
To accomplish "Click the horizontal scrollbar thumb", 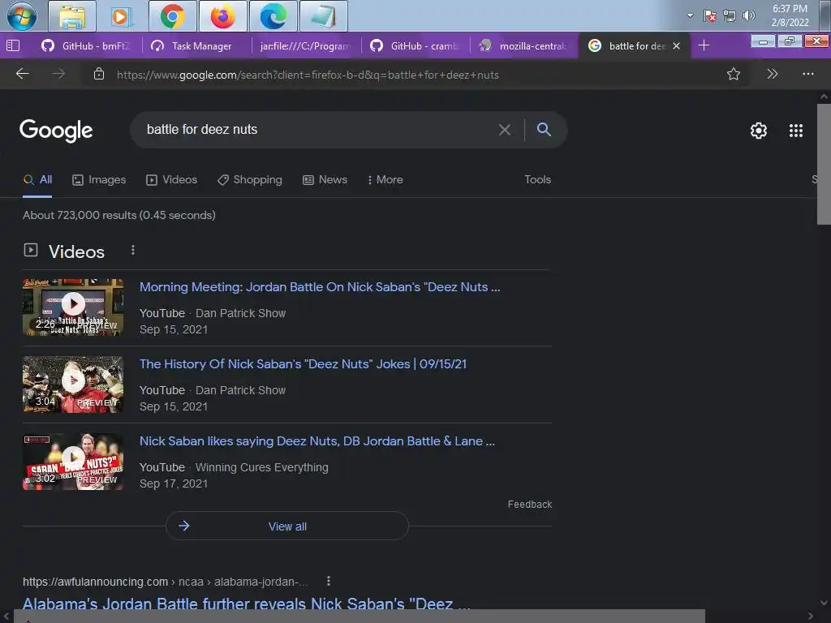I will 360,617.
